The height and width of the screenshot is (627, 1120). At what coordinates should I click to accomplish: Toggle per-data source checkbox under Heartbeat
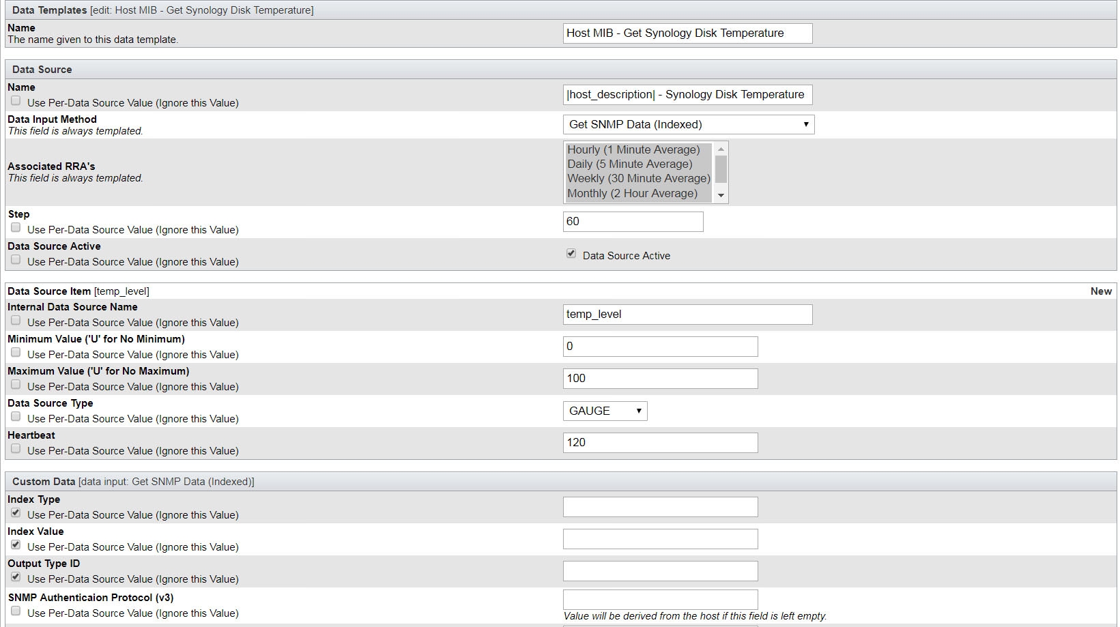(16, 449)
